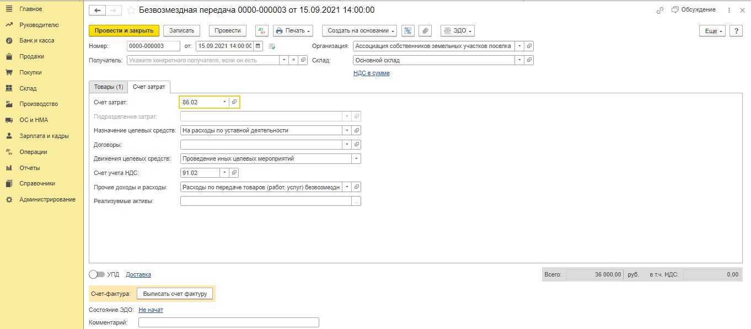Viewport: 751px width, 329px height.
Task: Expand Создать на основании menu
Action: [x=359, y=31]
